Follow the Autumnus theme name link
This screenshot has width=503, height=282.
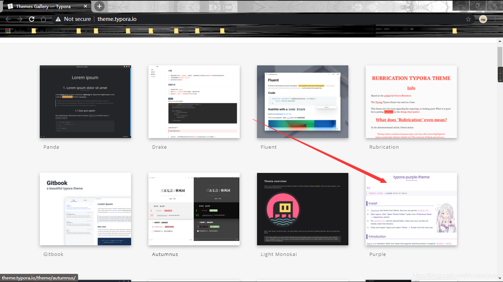pyautogui.click(x=165, y=254)
